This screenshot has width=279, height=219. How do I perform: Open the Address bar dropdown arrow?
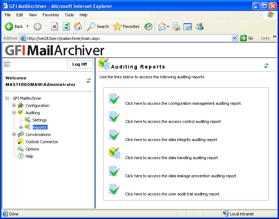(x=235, y=38)
